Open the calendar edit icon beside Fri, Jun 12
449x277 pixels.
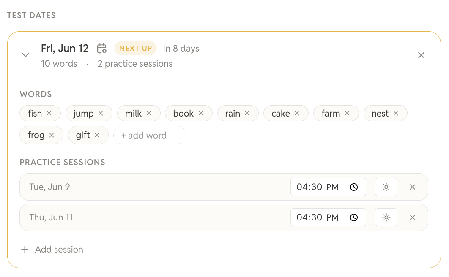tap(101, 48)
